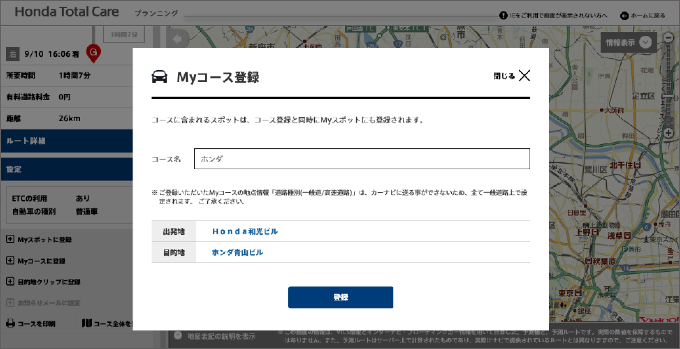
Task: Click the コース名 text field
Action: [x=361, y=159]
